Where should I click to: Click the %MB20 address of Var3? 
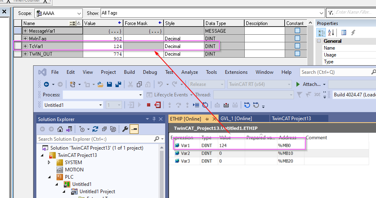click(x=286, y=161)
